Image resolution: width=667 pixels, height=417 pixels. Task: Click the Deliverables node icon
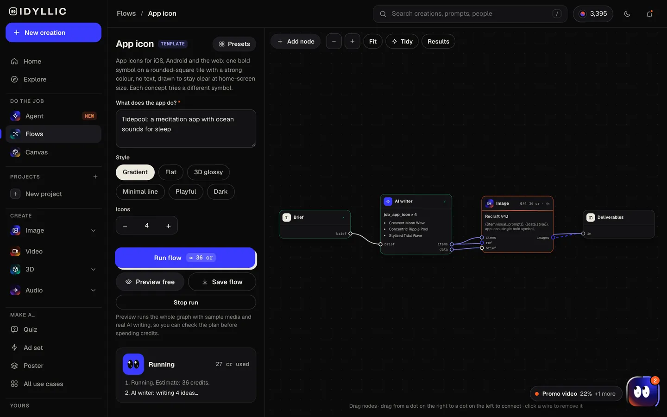(x=591, y=217)
